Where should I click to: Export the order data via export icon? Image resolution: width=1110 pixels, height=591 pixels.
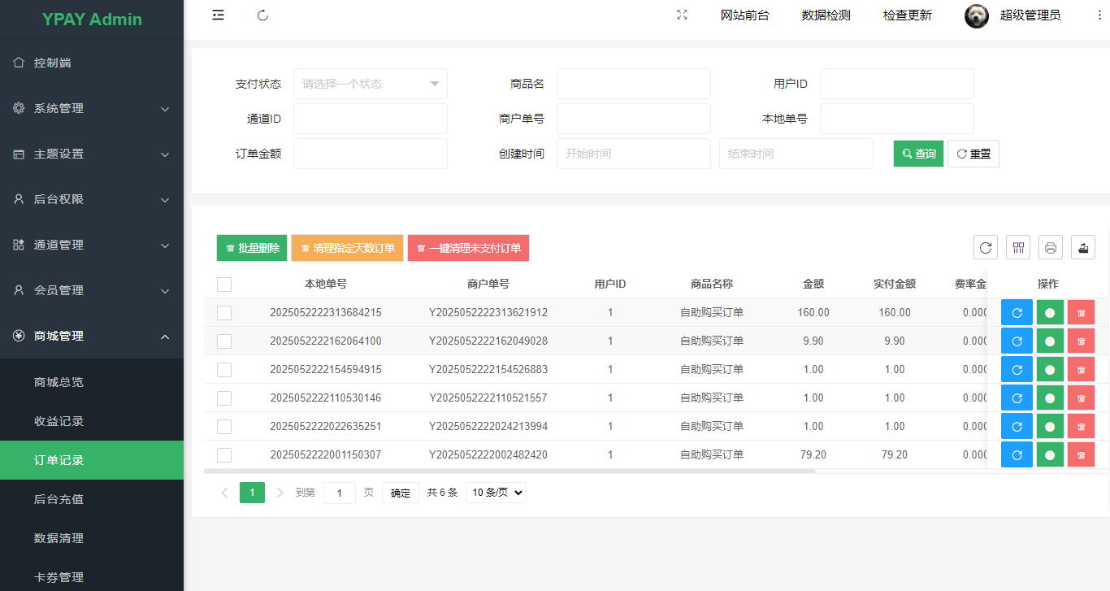point(1083,247)
